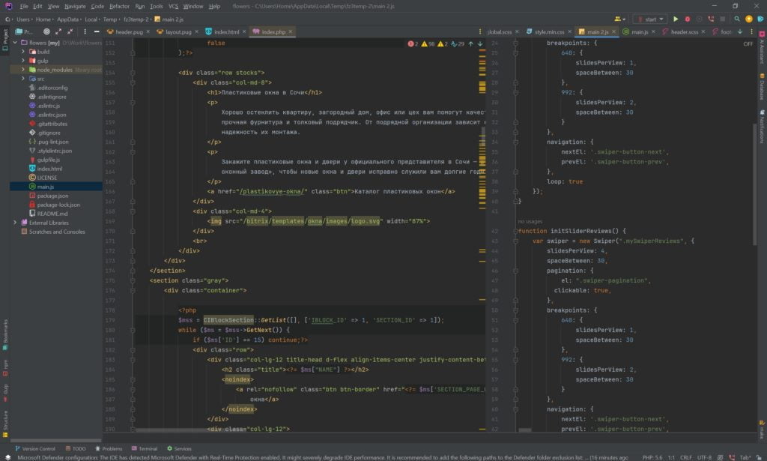This screenshot has width=767, height=461.
Task: Select gulpfile.js in the project tree
Action: 49,160
